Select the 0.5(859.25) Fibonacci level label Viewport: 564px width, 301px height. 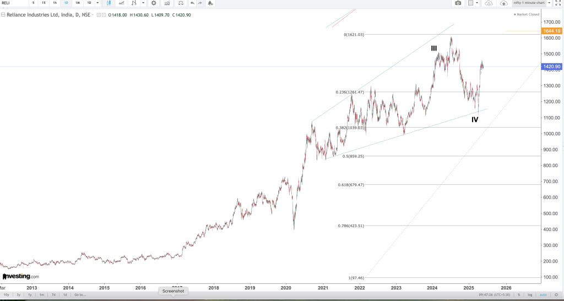(353, 157)
